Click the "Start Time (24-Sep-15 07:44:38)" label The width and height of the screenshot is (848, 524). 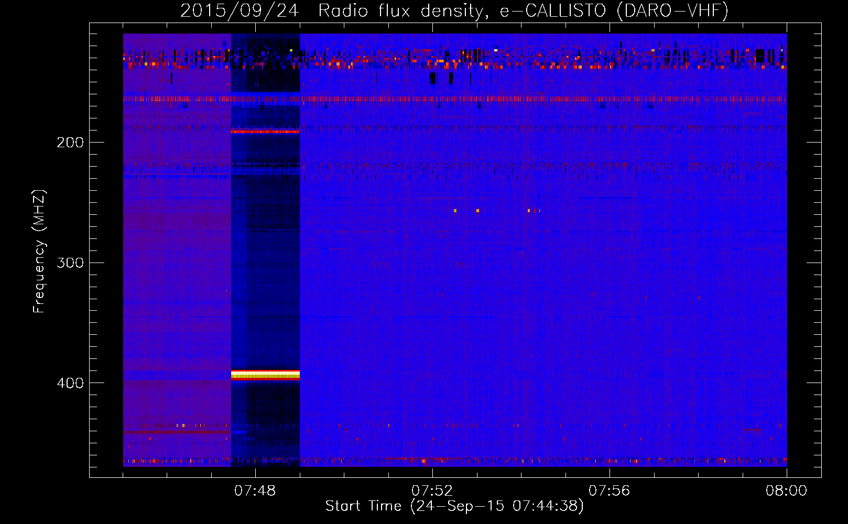[x=454, y=506]
